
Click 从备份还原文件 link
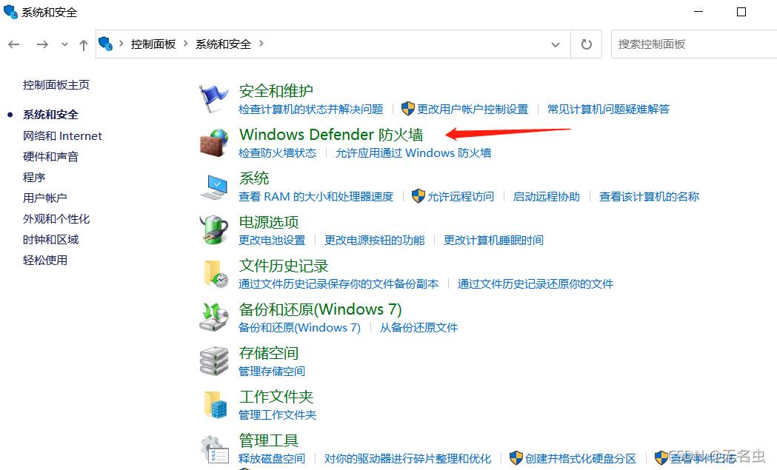pos(418,327)
